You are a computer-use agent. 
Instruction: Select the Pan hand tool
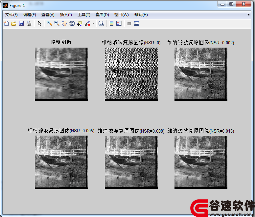[x=64, y=23]
